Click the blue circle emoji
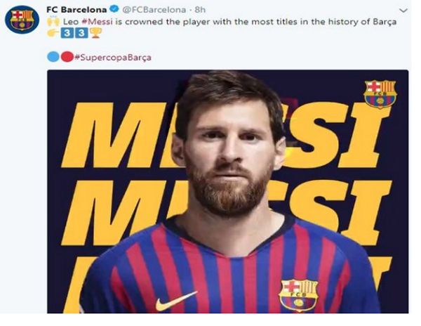Image resolution: width=421 pixels, height=326 pixels. [52, 56]
